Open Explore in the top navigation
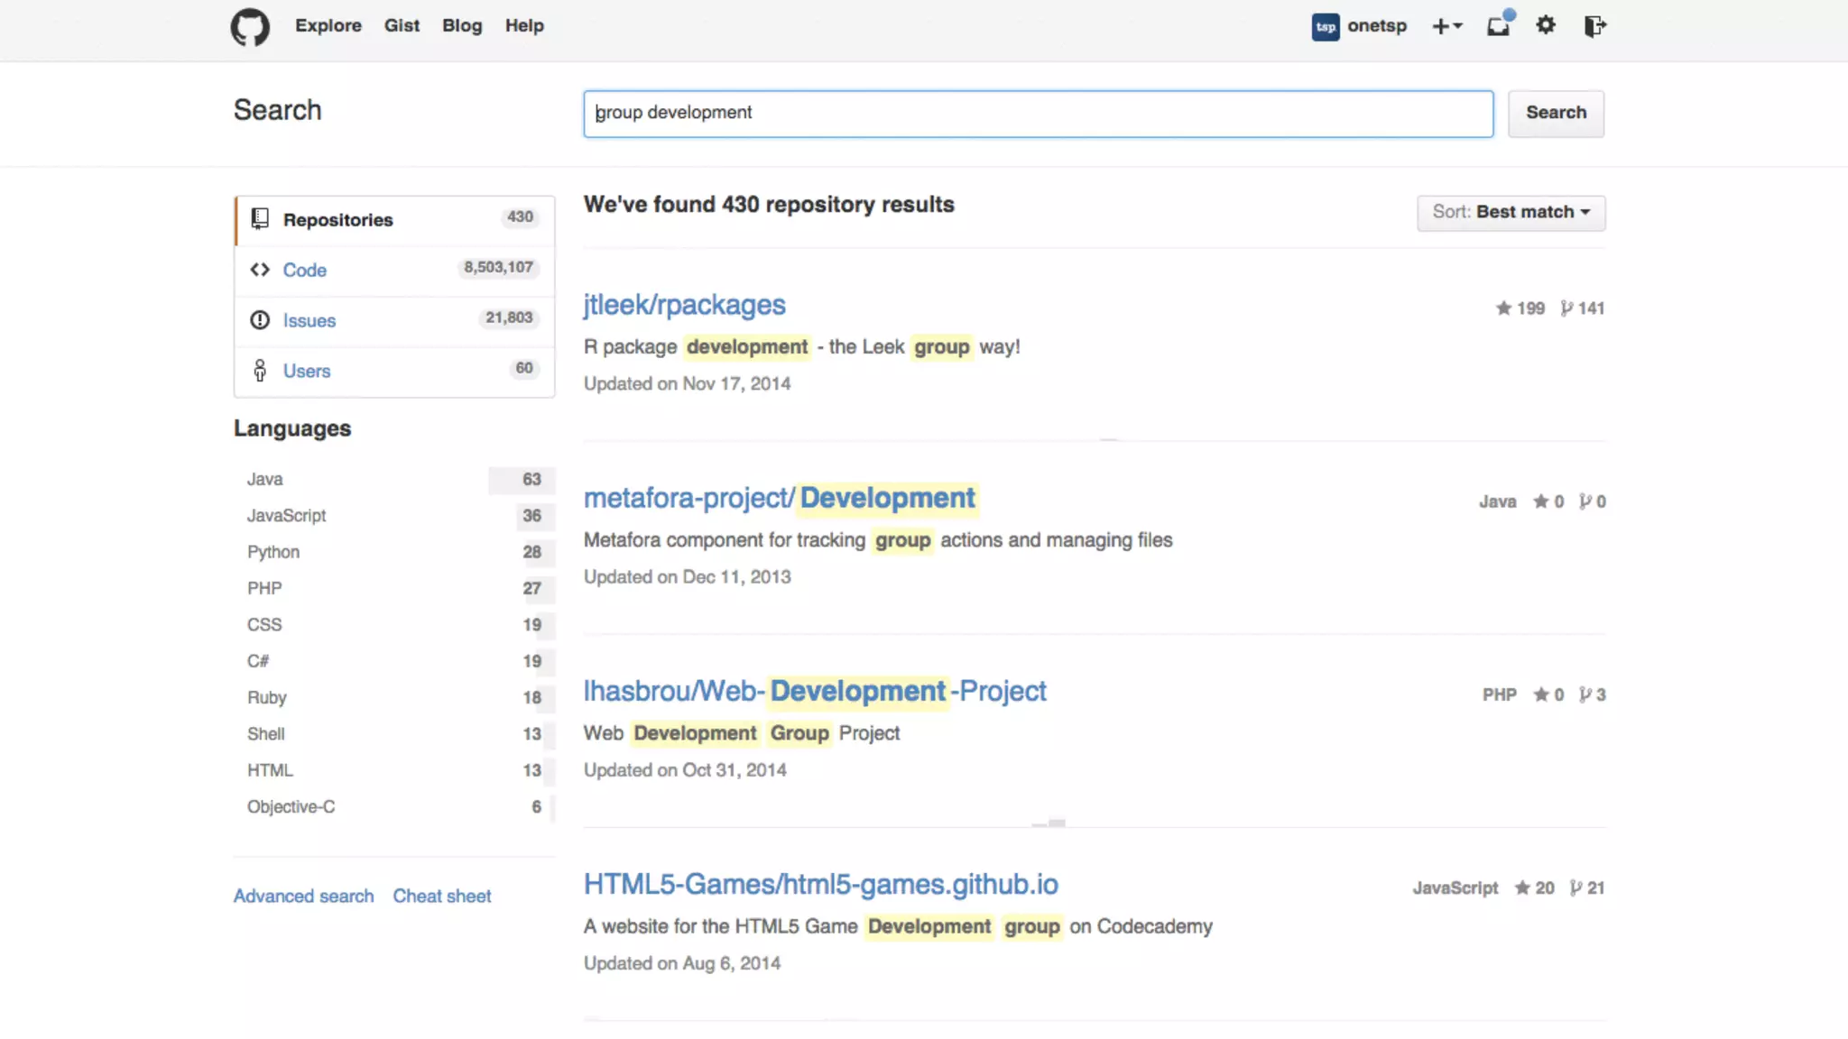 (328, 25)
